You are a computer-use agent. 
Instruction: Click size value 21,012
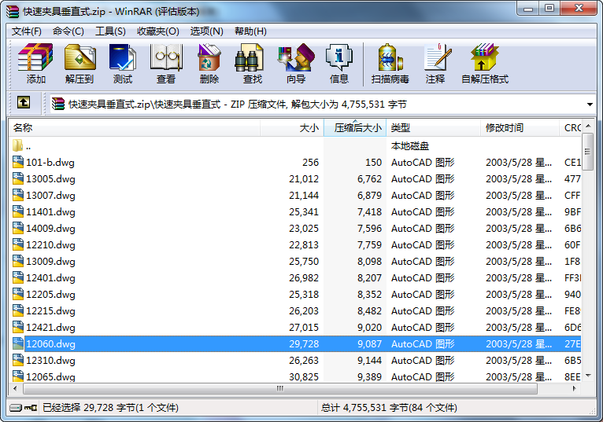coord(304,178)
